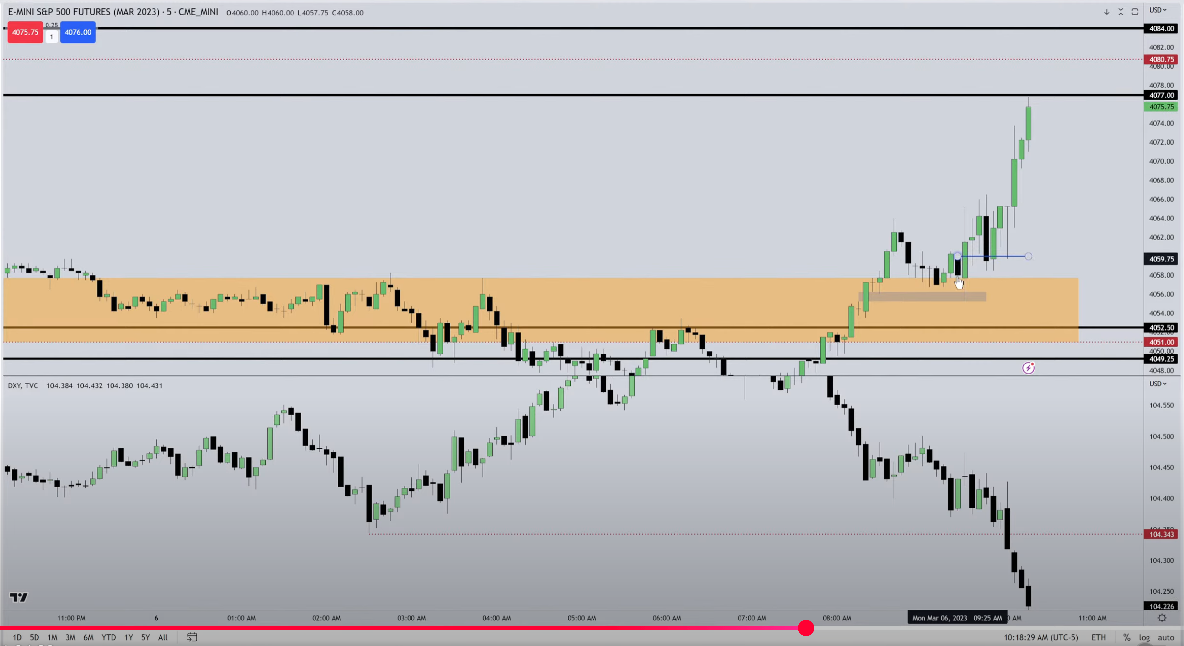The image size is (1184, 646).
Task: Click the 4066.00 price axis label
Action: click(1161, 199)
